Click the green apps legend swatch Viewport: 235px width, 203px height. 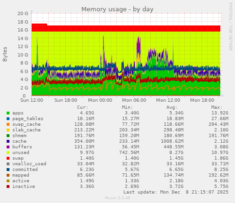tap(8, 113)
